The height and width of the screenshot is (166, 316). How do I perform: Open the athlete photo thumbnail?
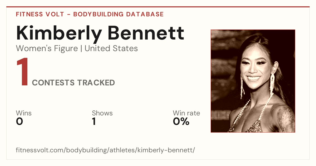pos(253,81)
